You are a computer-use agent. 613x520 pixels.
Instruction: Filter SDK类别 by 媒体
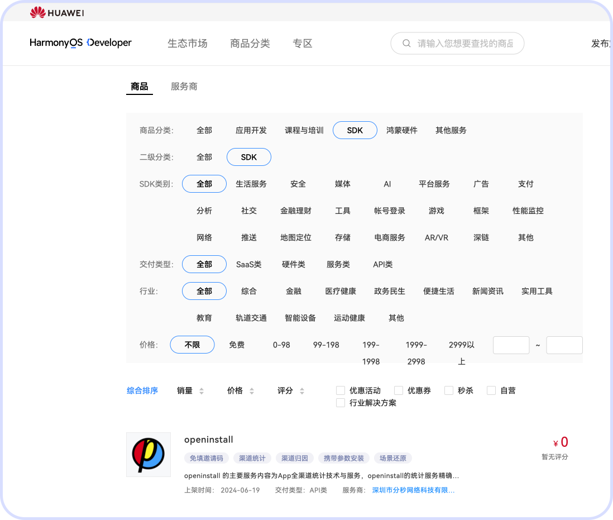pyautogui.click(x=343, y=184)
